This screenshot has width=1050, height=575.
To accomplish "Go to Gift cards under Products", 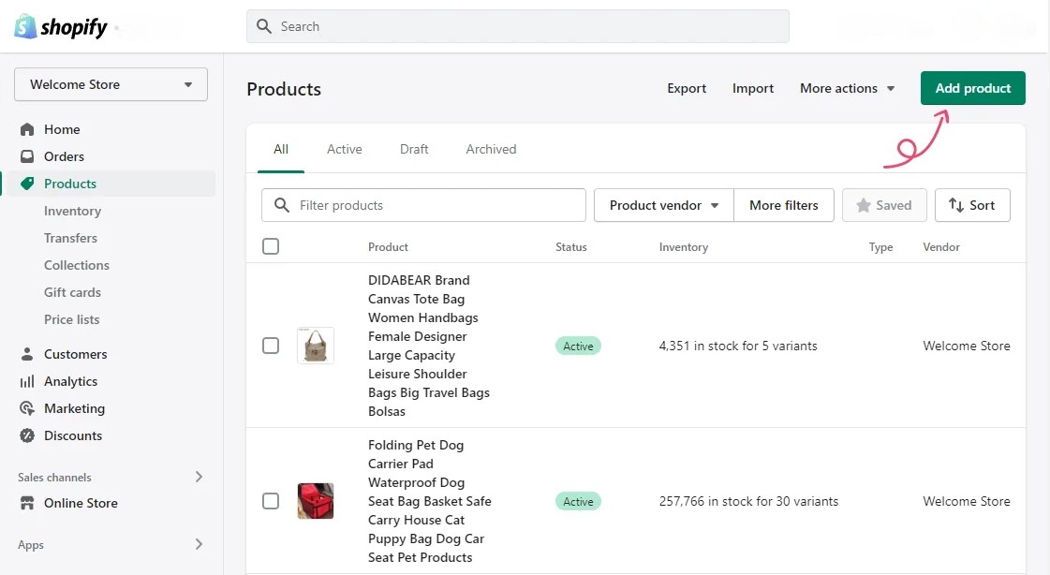I will point(72,292).
